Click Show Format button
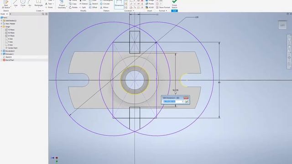Viewport: 292px width, 164px height. coord(163,7)
